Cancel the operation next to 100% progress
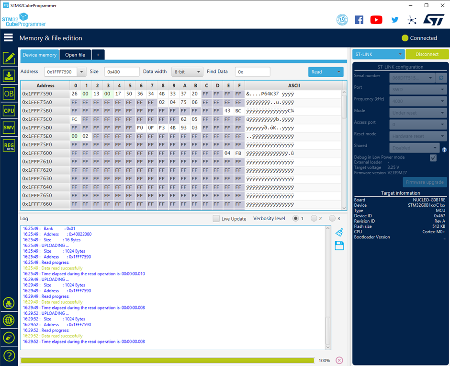The image size is (450, 366). 339,360
